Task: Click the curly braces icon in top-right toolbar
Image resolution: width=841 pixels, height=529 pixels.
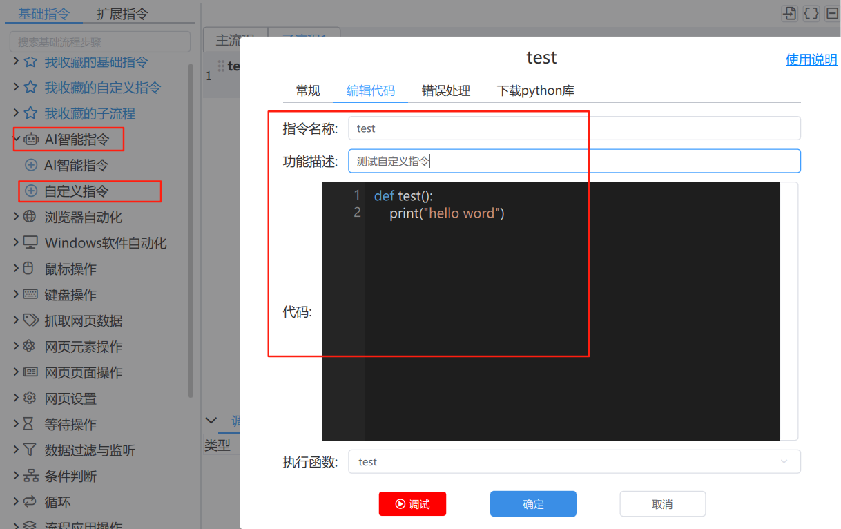Action: point(811,12)
